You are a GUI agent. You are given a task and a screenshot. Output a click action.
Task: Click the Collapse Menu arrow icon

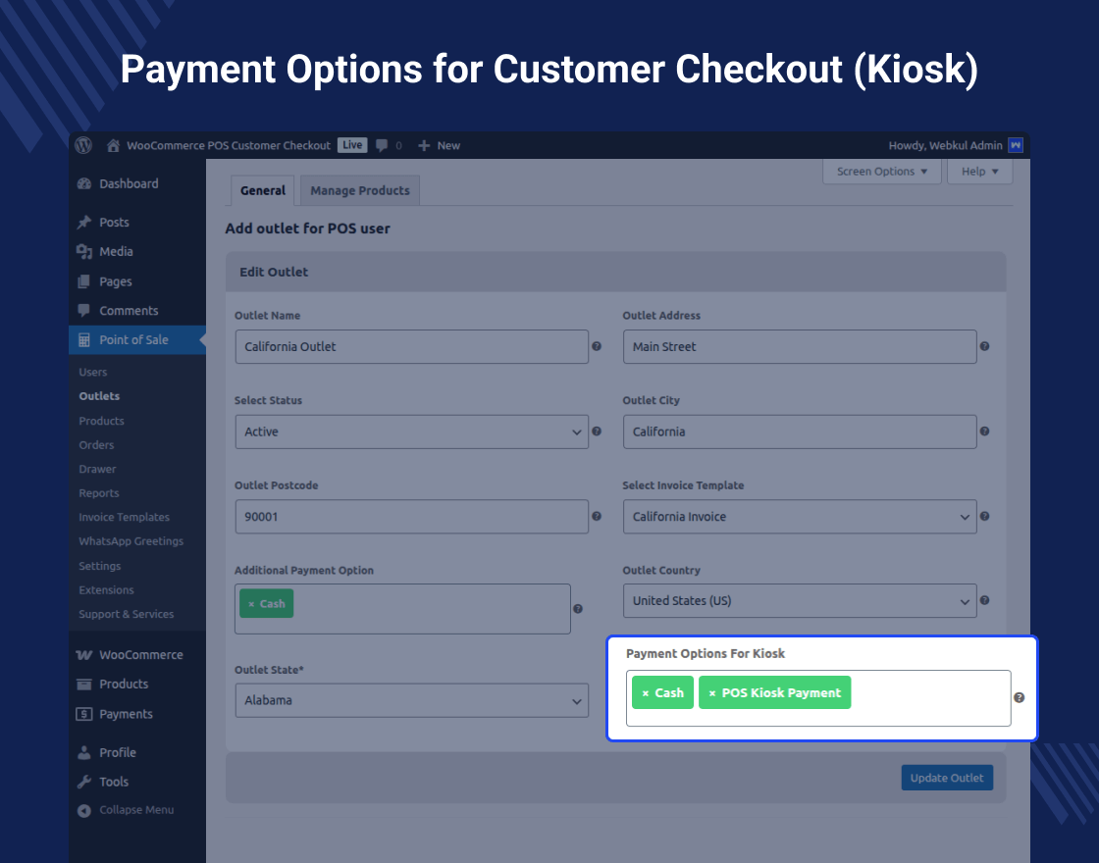click(x=84, y=810)
